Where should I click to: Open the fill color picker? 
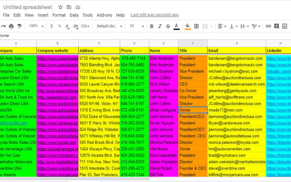tap(188, 27)
